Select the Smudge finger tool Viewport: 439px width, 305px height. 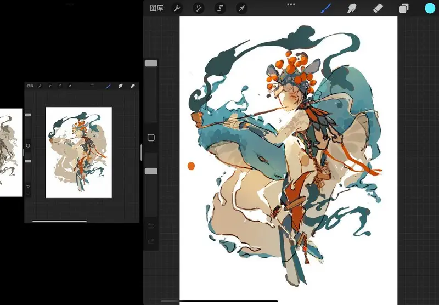pyautogui.click(x=352, y=8)
